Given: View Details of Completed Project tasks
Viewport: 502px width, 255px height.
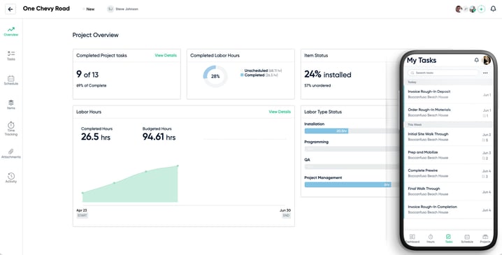Looking at the screenshot, I should coord(166,55).
